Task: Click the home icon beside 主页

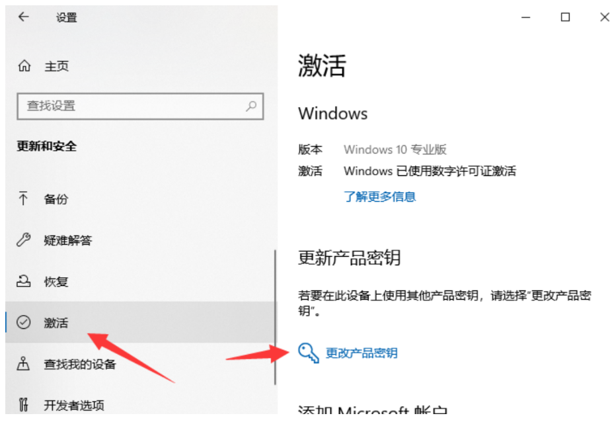Action: (24, 66)
